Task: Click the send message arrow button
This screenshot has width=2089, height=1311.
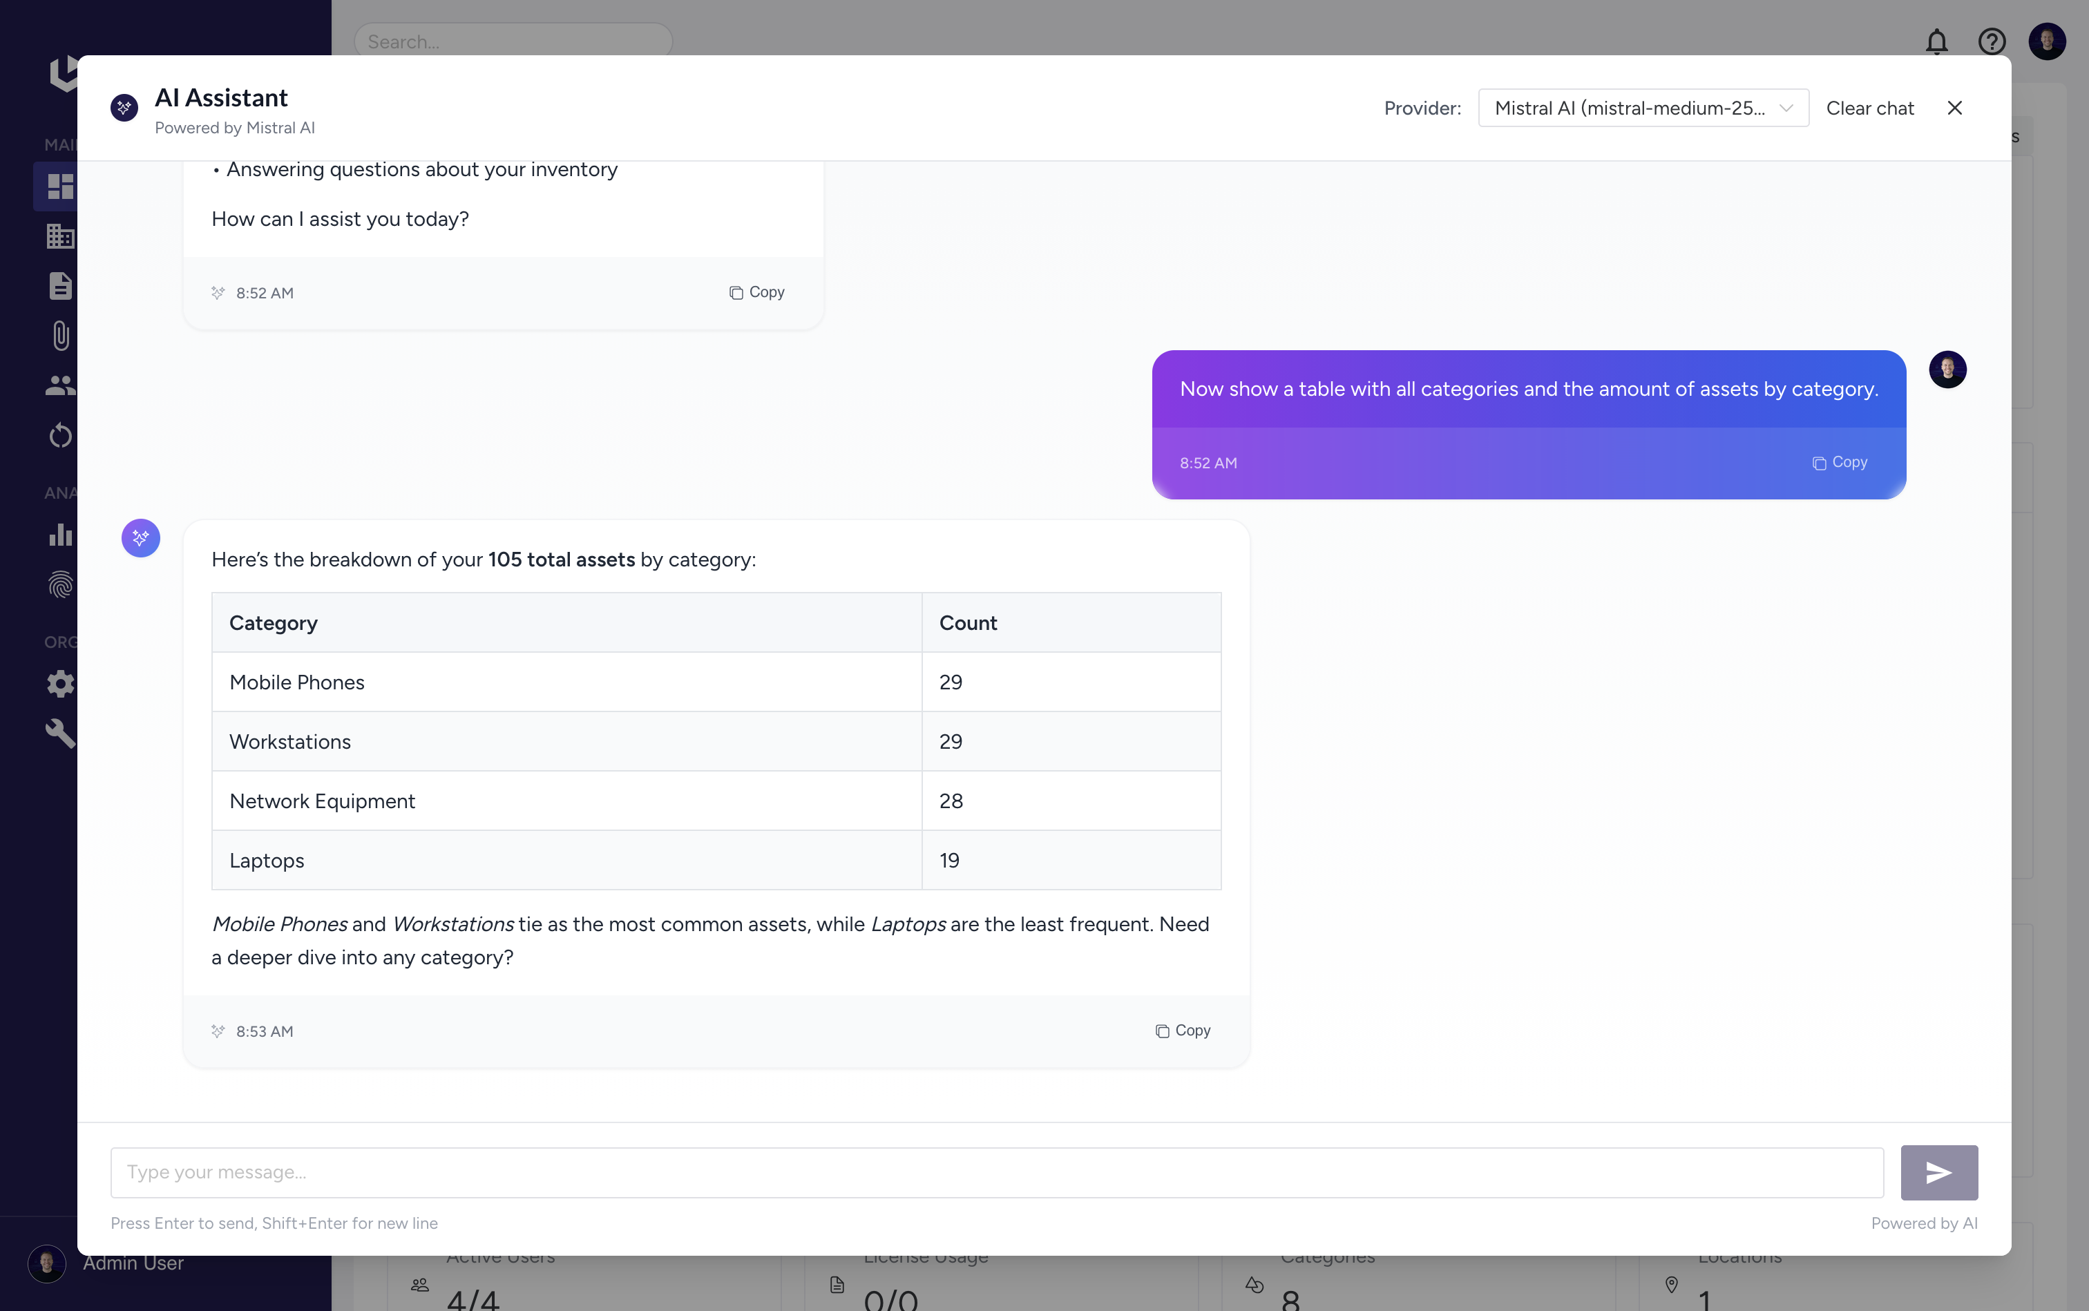Action: click(1938, 1172)
